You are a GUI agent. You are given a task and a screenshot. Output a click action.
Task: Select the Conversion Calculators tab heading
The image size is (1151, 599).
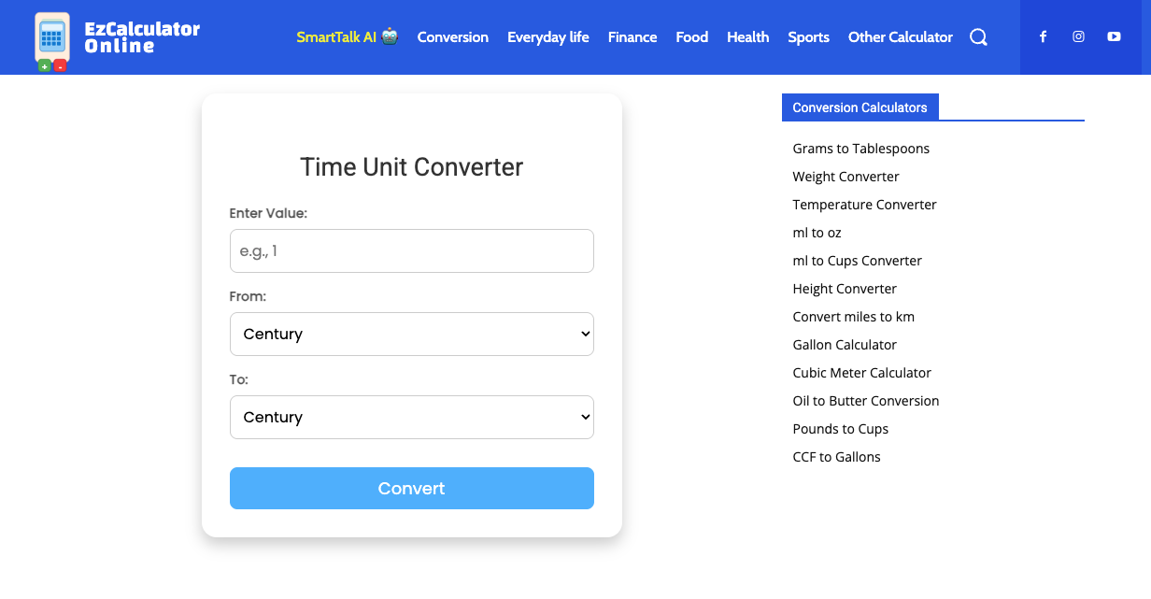tap(860, 107)
